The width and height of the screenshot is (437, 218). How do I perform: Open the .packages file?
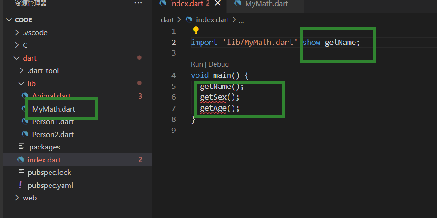point(44,147)
